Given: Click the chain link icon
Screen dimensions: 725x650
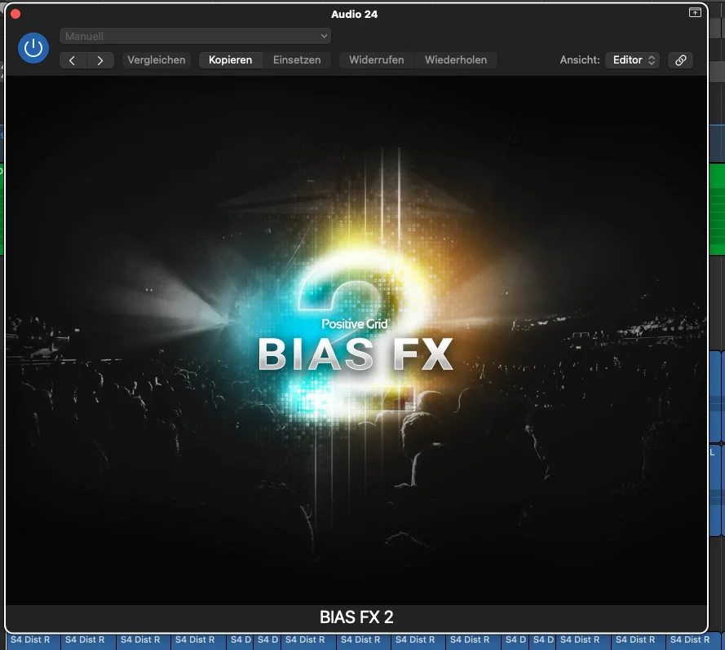Looking at the screenshot, I should 681,60.
